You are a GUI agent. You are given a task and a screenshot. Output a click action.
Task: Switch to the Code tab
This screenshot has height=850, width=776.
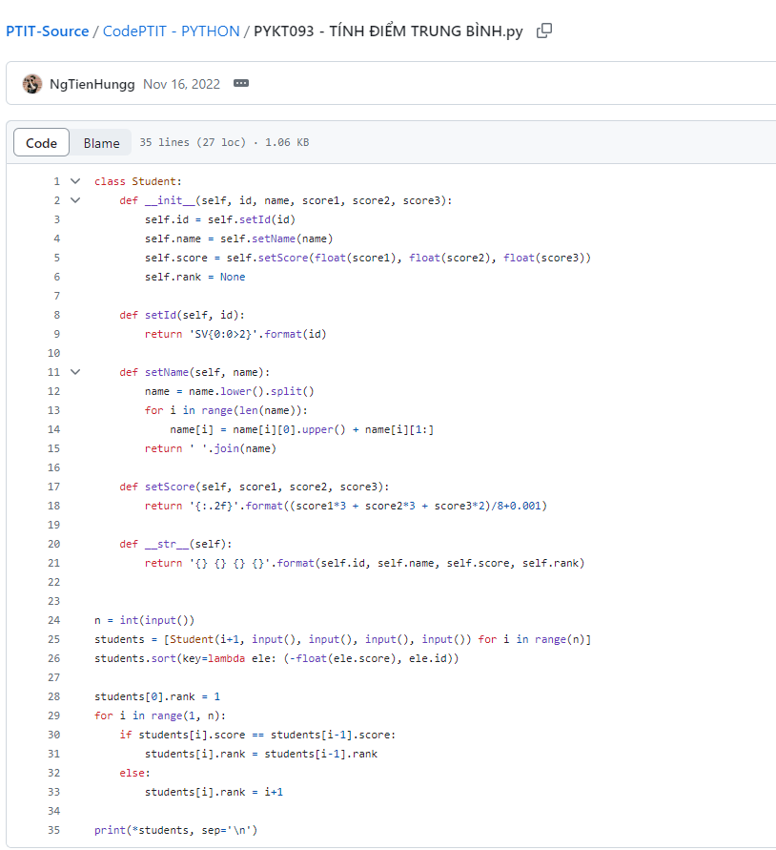pyautogui.click(x=41, y=142)
